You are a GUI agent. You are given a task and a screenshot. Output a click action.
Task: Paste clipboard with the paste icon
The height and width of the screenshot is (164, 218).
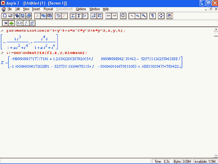click(x=50, y=16)
